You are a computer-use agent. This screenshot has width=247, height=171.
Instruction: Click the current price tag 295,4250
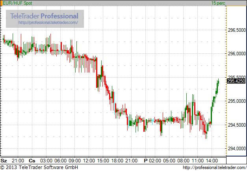point(236,81)
